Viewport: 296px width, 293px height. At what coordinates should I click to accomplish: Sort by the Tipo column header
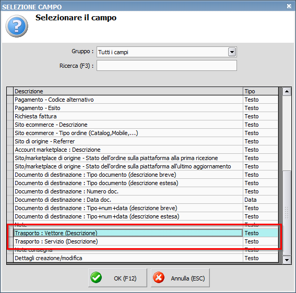(261, 91)
